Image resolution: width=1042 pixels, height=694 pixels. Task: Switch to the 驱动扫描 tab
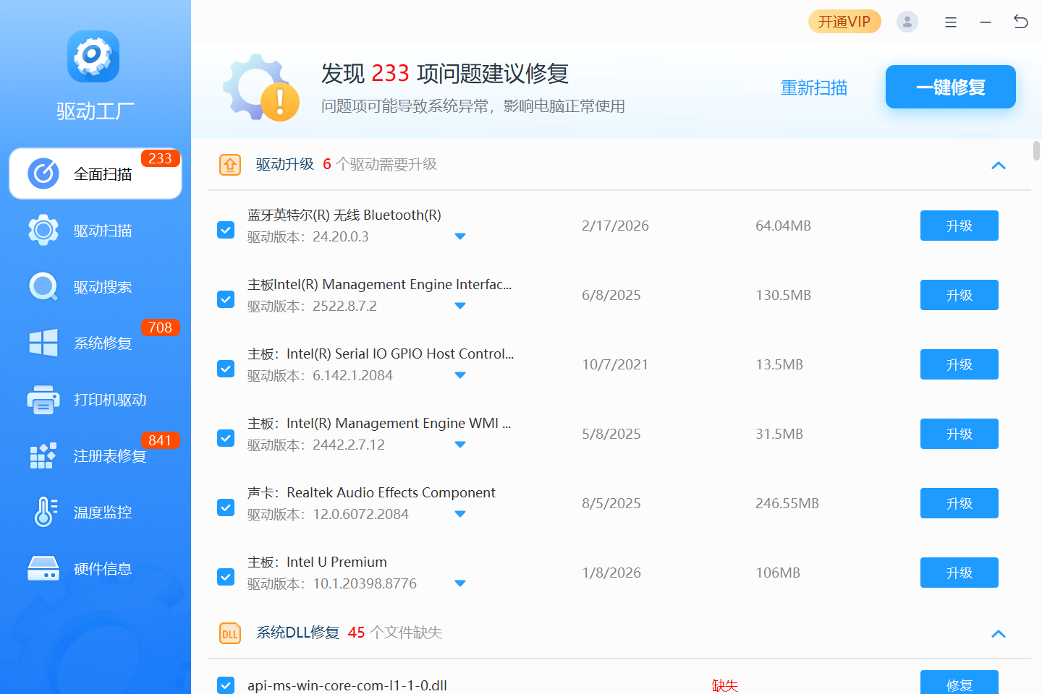96,230
